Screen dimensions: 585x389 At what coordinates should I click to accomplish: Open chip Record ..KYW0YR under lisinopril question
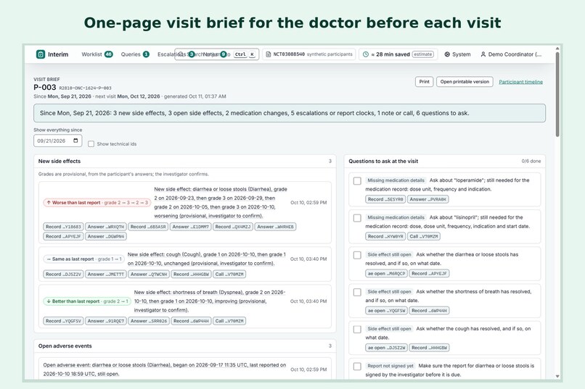(385, 236)
